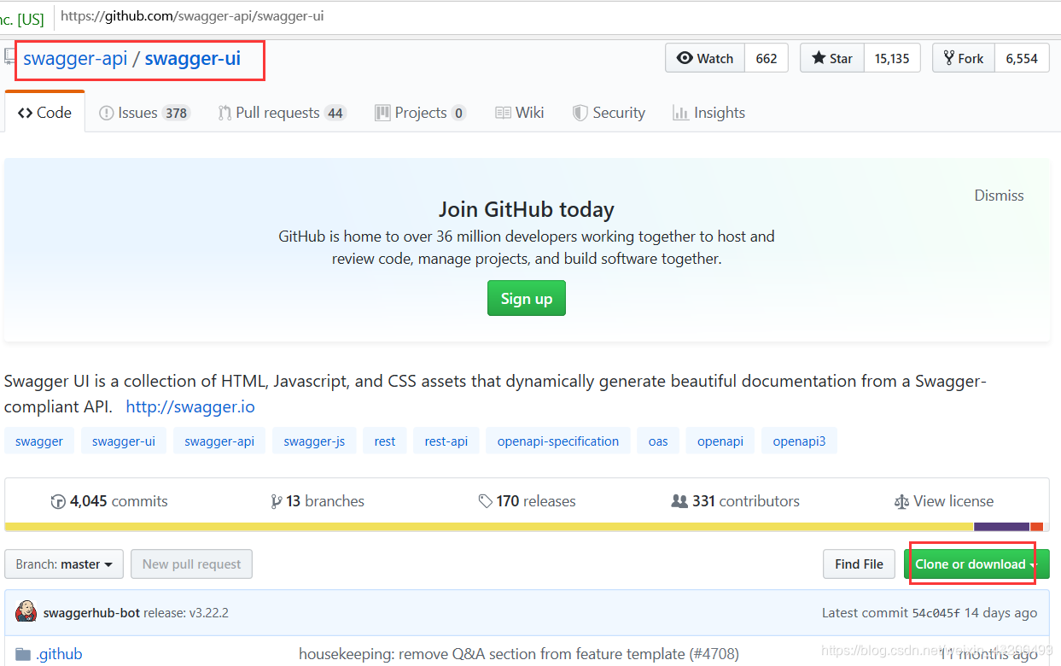Click the red language bar segment
1061x666 pixels.
coord(1037,527)
